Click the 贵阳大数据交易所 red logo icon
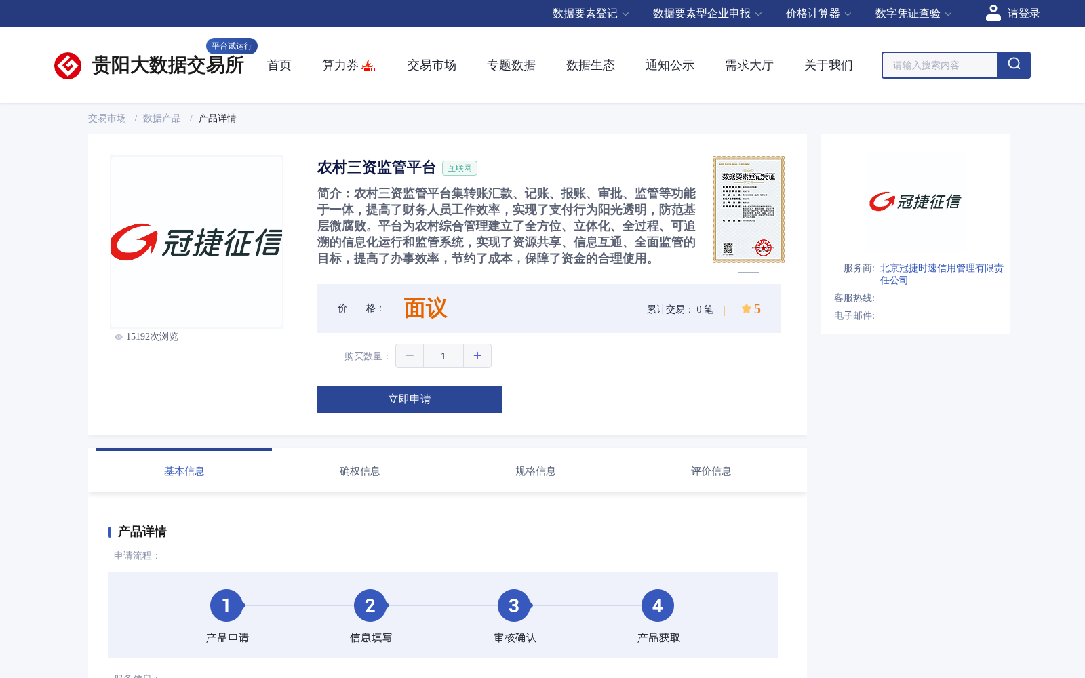 68,66
